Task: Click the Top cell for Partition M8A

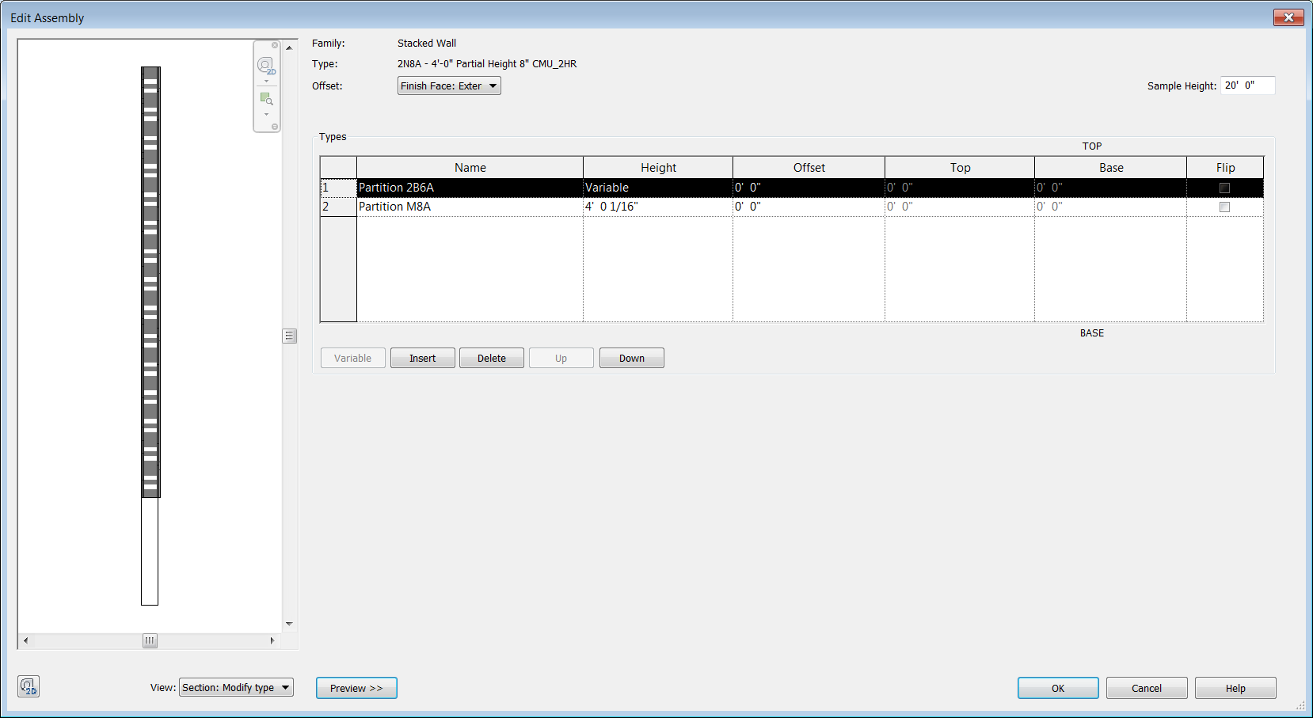Action: click(960, 207)
